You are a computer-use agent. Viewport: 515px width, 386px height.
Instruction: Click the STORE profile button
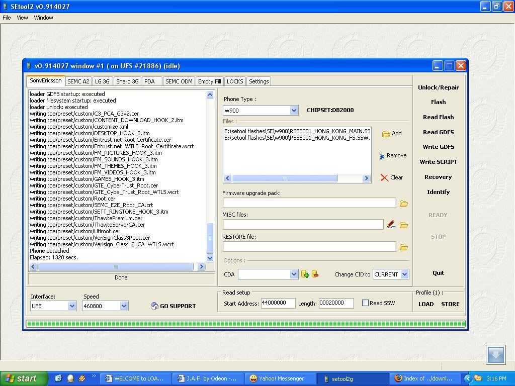point(450,304)
